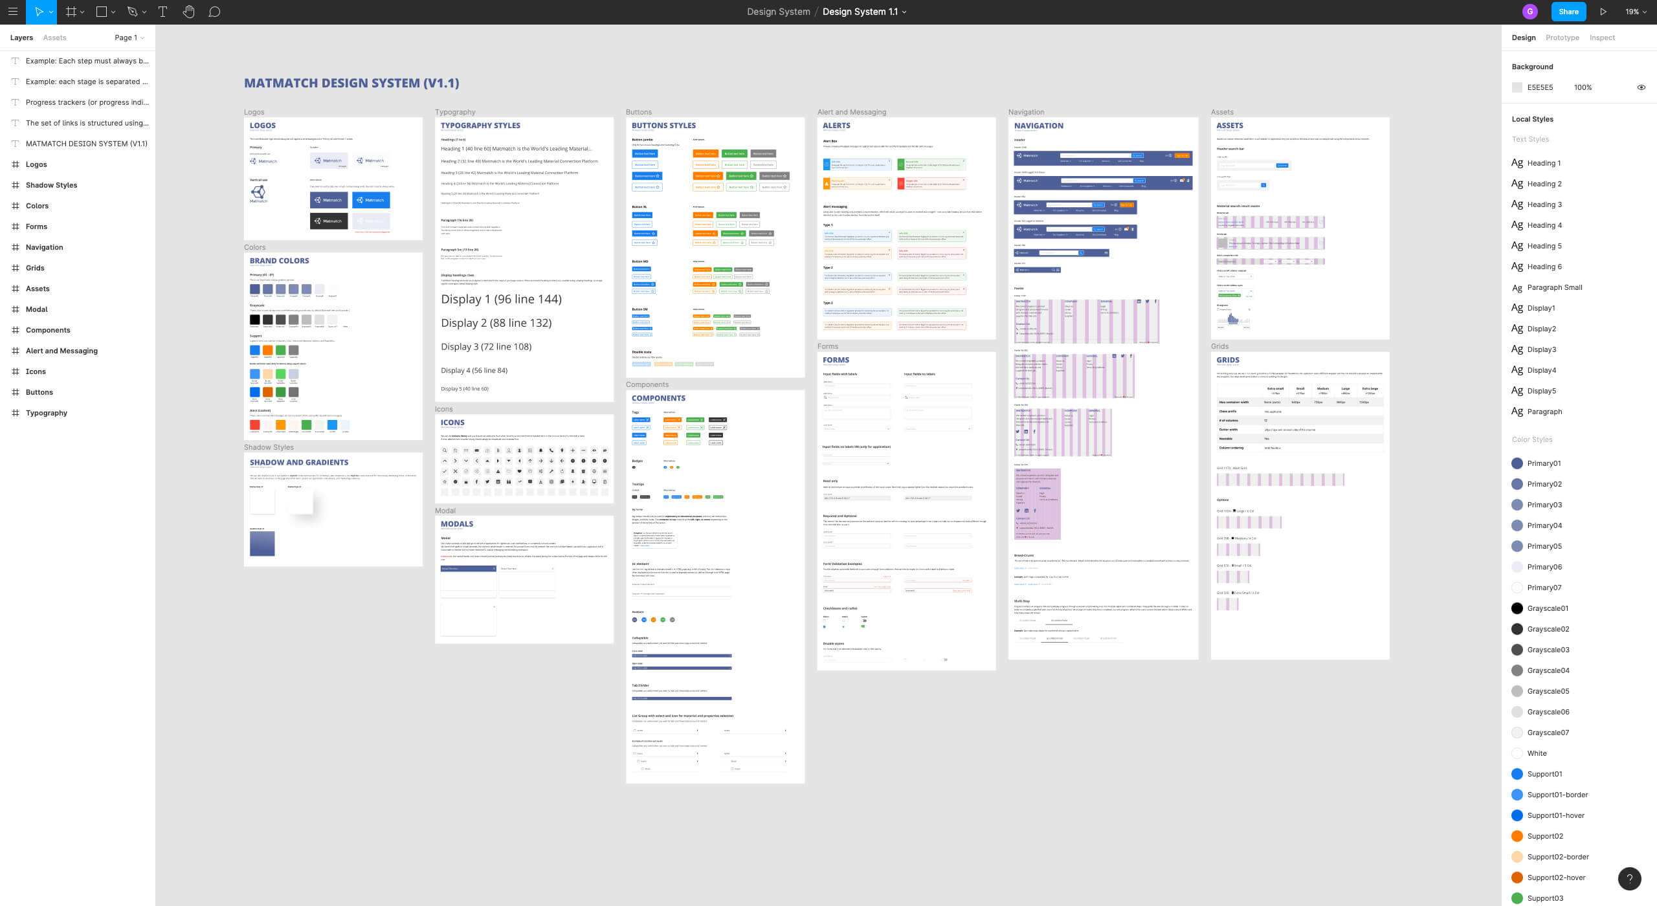Switch to the Layers tab

click(x=21, y=38)
